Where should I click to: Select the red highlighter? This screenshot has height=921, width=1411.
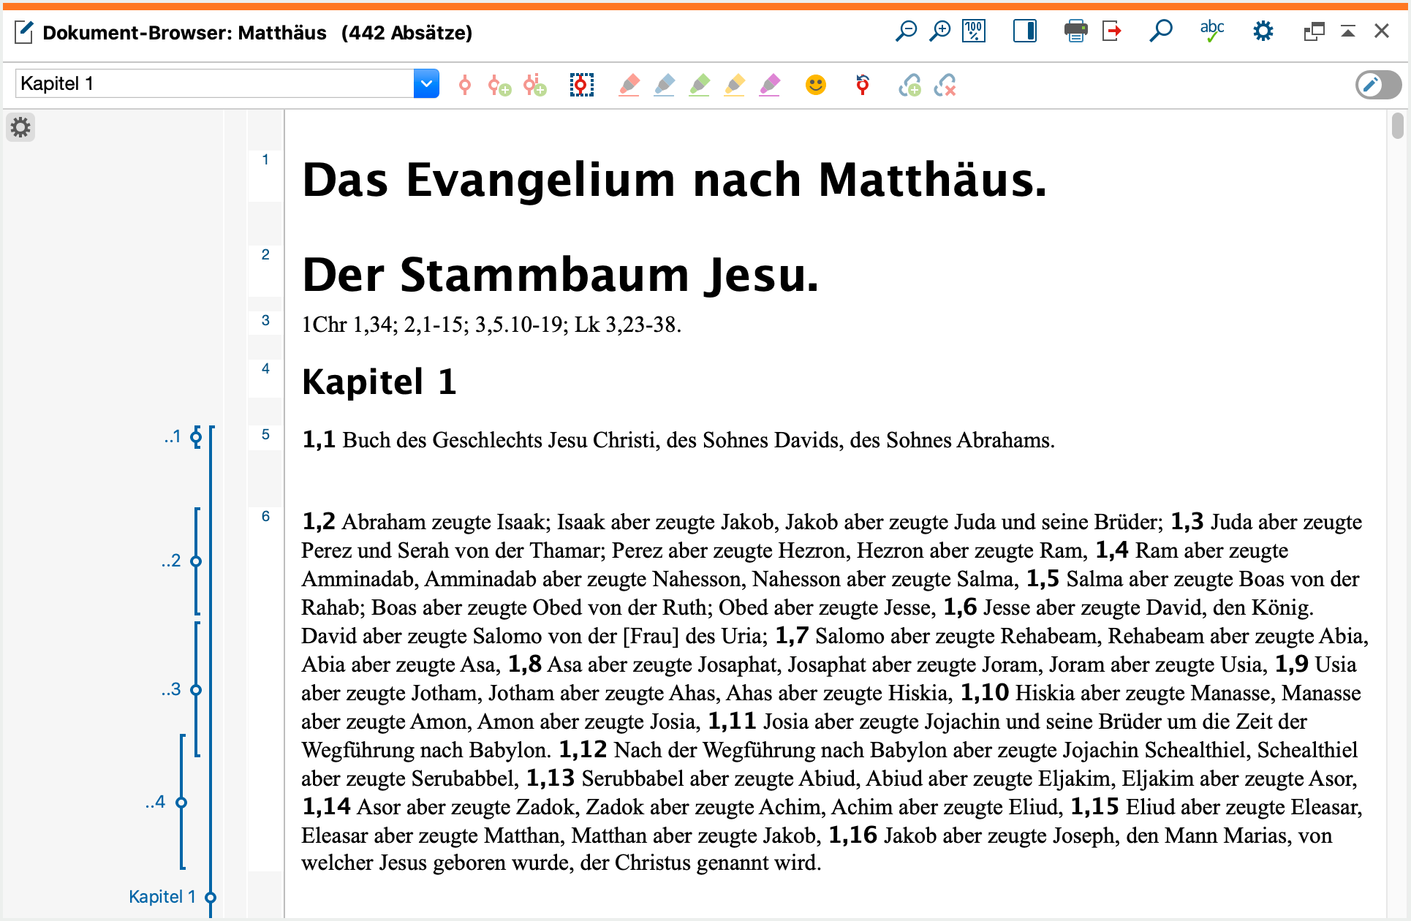[629, 86]
